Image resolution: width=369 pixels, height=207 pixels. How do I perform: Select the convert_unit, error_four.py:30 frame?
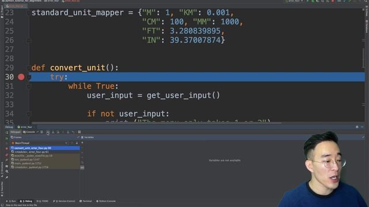(x=45, y=148)
